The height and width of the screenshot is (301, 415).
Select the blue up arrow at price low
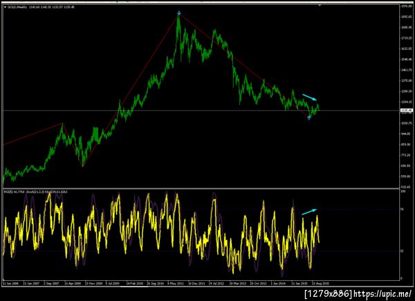[x=309, y=117]
